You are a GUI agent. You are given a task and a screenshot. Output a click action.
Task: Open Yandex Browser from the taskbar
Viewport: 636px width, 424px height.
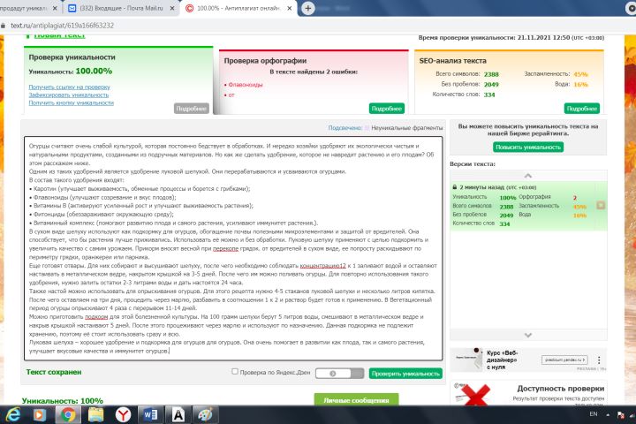coord(123,414)
